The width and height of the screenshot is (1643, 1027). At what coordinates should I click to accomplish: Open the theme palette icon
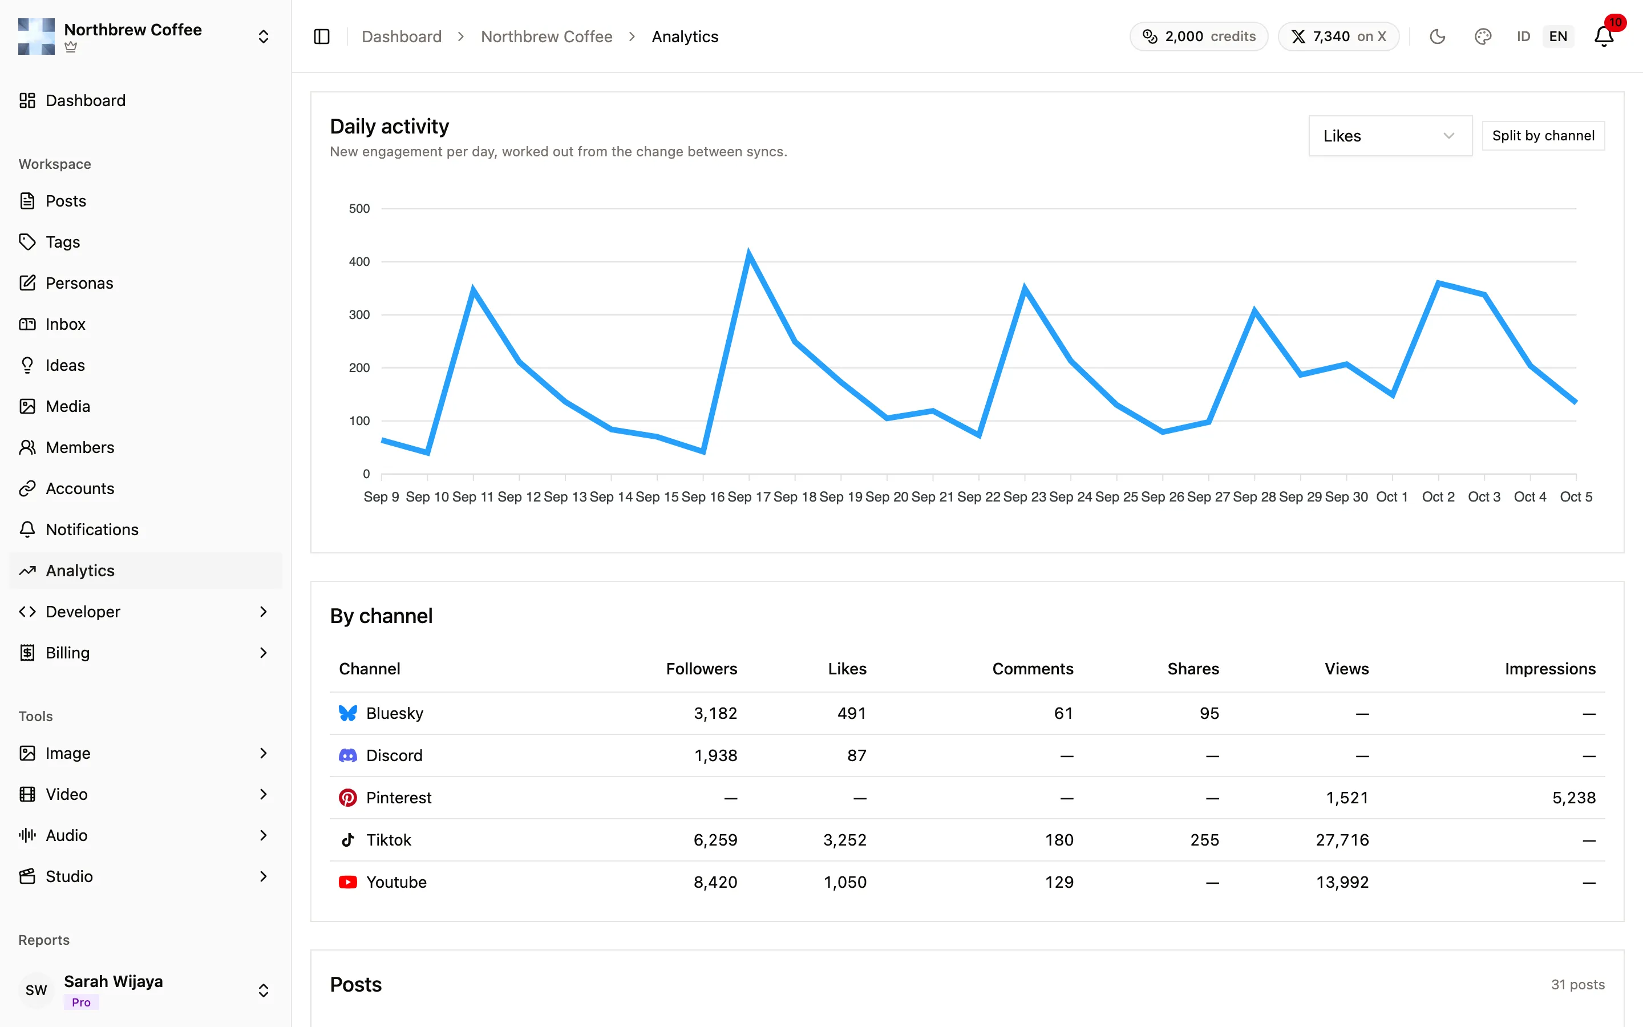1483,37
